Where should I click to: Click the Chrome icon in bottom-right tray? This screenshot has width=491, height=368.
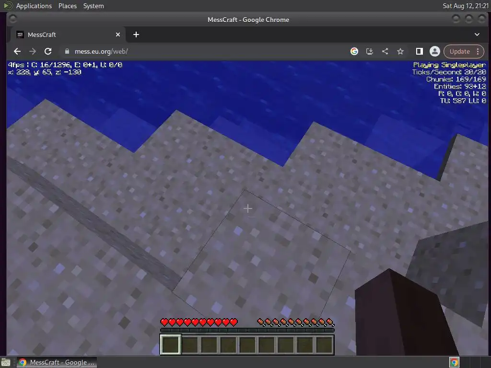pyautogui.click(x=454, y=362)
